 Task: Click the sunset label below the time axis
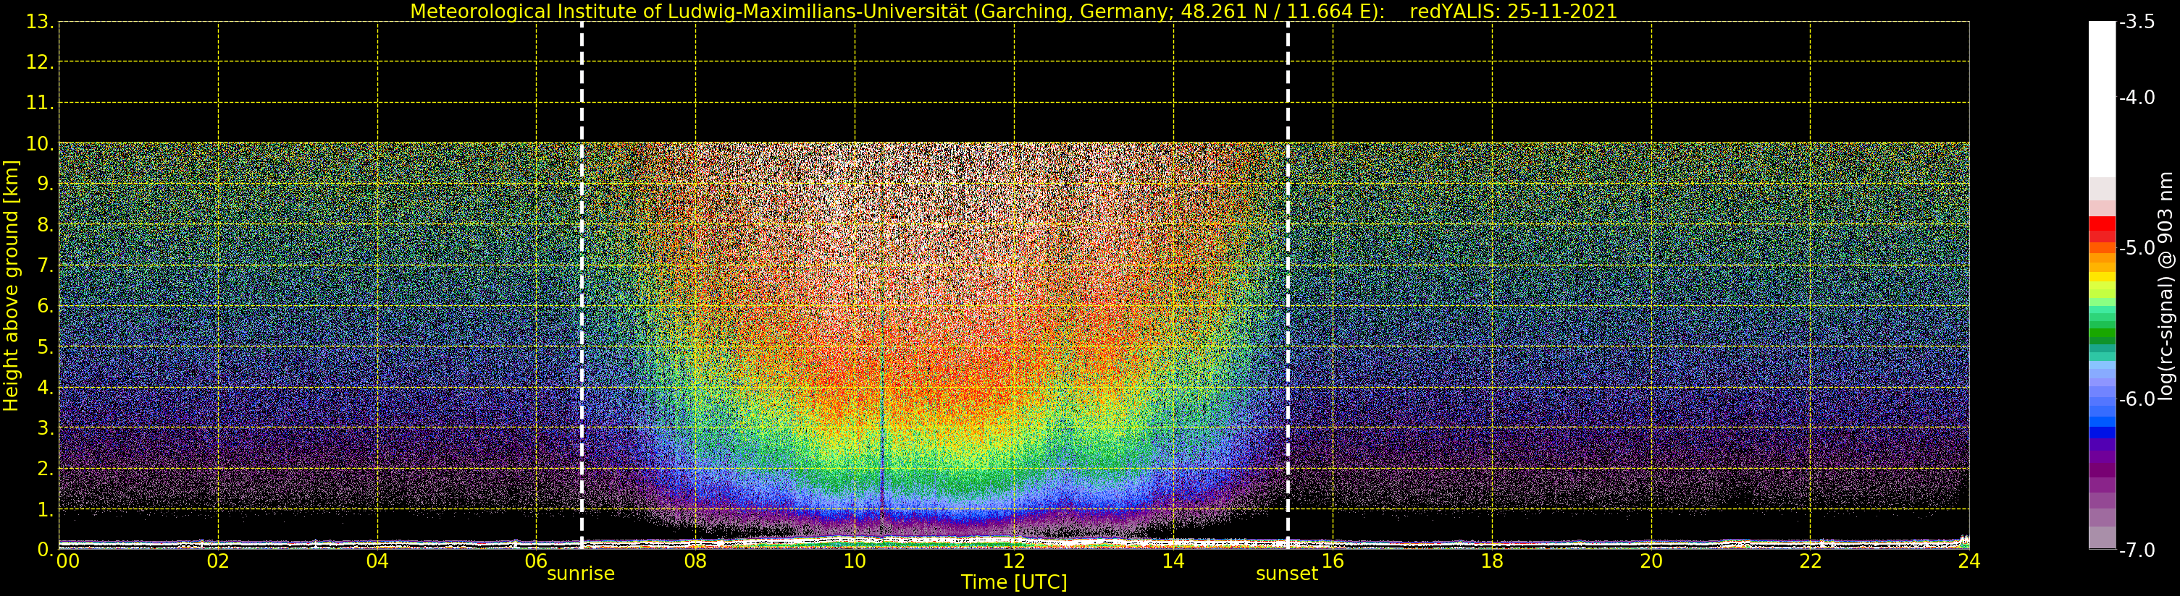coord(1286,574)
